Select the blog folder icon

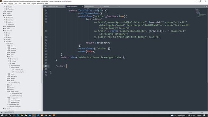point(9,46)
